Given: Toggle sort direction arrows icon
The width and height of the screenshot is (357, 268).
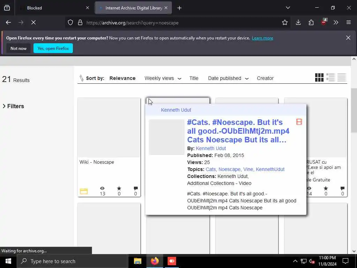Looking at the screenshot, I should point(81,78).
